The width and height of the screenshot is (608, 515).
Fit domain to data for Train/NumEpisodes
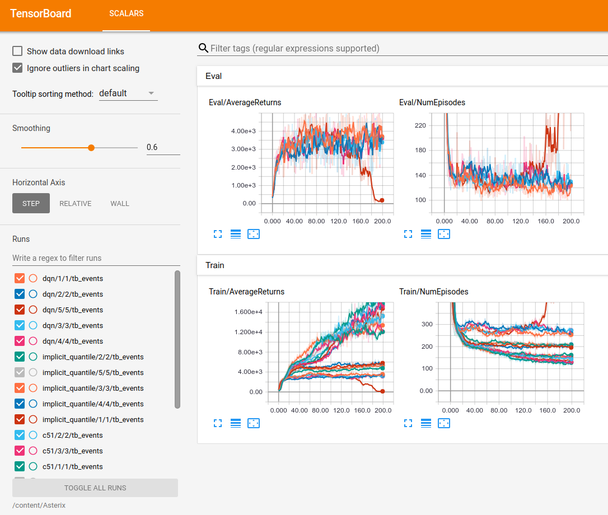pos(444,424)
